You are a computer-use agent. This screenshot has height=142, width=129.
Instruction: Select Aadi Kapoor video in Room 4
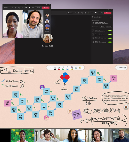pos(33,24)
